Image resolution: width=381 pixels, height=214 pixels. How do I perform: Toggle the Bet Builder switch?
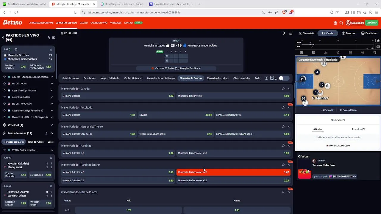(284, 78)
